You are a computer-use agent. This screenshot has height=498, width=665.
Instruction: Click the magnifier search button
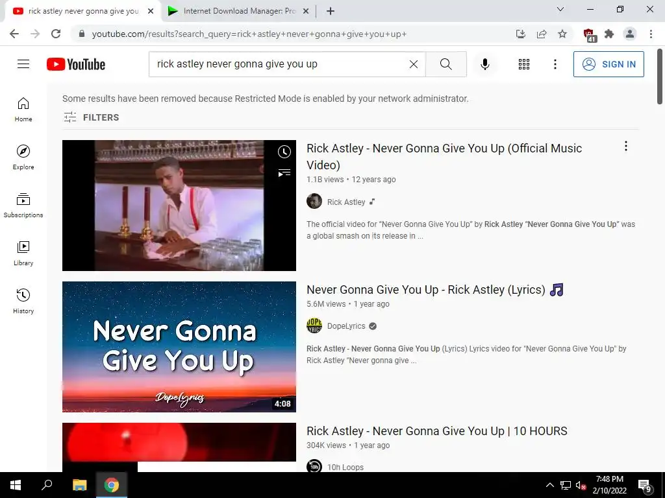pyautogui.click(x=445, y=64)
